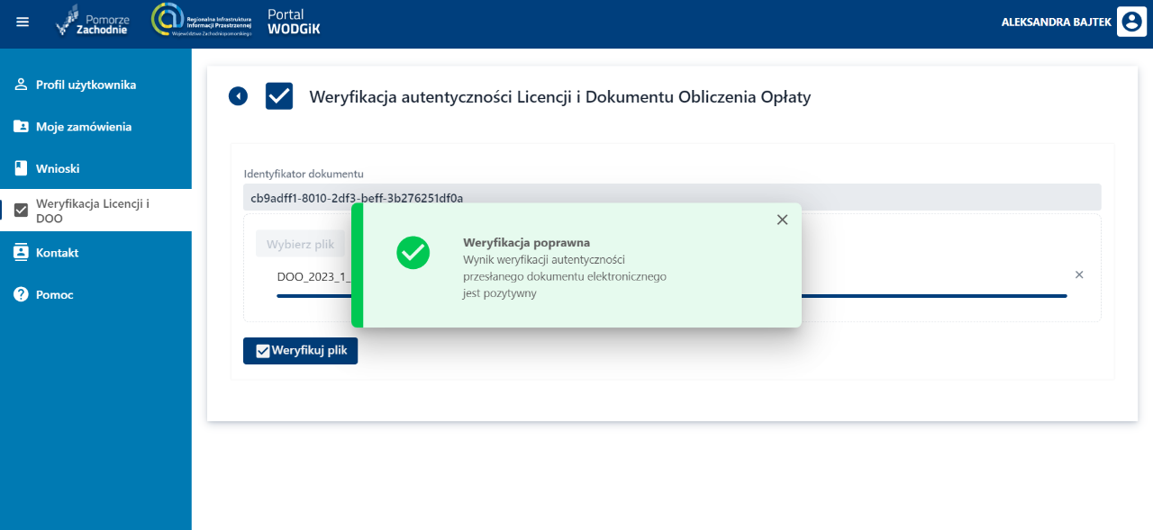Select the checkbox icon beside the verification title

(x=278, y=95)
